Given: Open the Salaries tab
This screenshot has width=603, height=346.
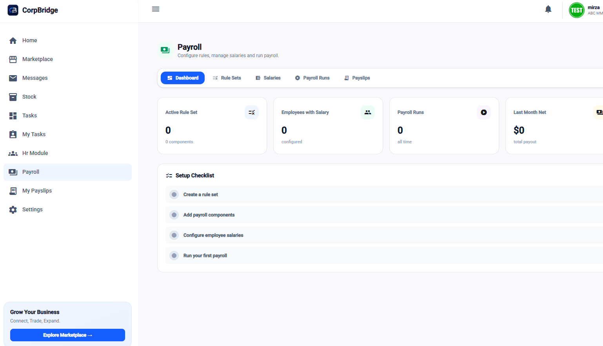Looking at the screenshot, I should click(x=268, y=78).
